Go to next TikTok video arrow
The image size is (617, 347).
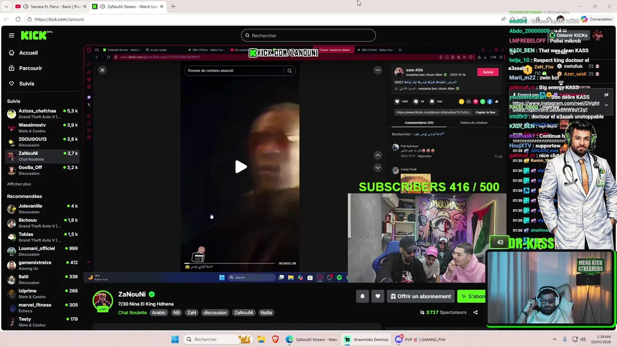(378, 167)
